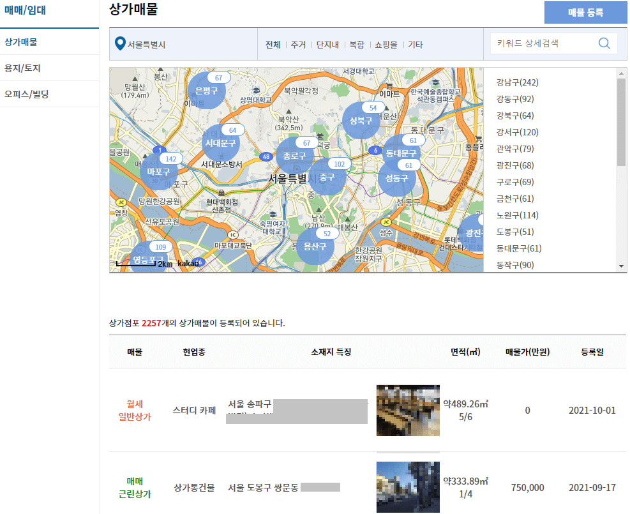Choose 노원구(114) in district list
This screenshot has height=514, width=630.
point(517,215)
